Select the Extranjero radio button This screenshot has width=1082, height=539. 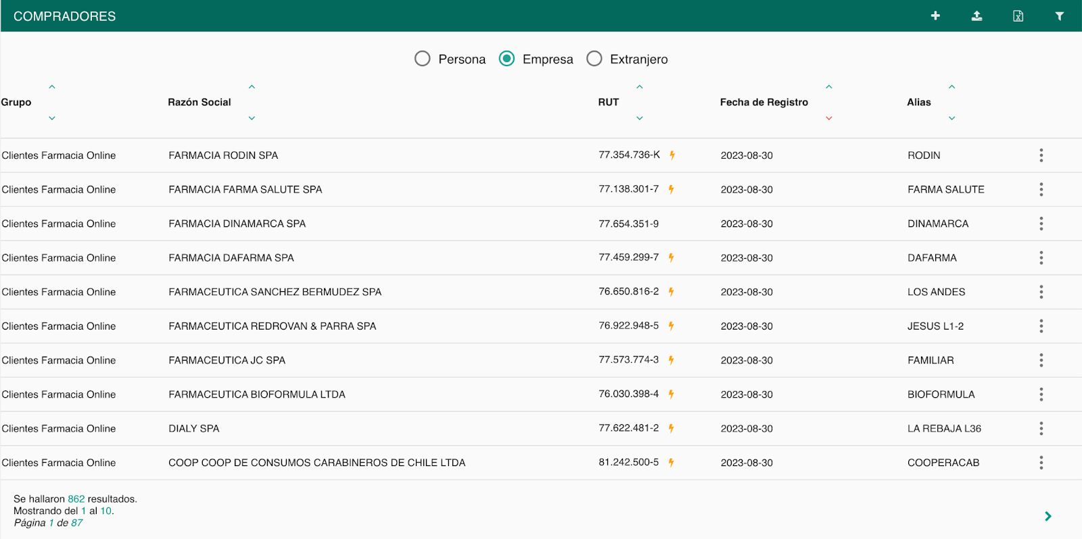(594, 59)
